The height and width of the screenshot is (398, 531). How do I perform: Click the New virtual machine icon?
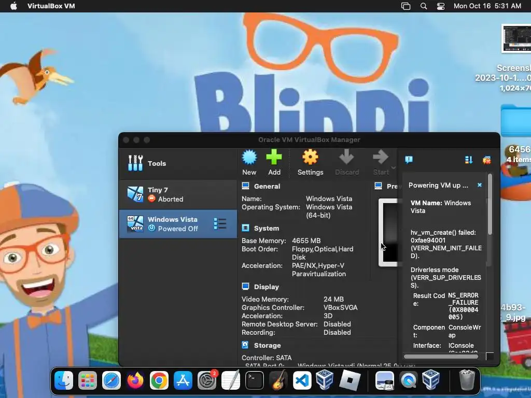point(249,158)
